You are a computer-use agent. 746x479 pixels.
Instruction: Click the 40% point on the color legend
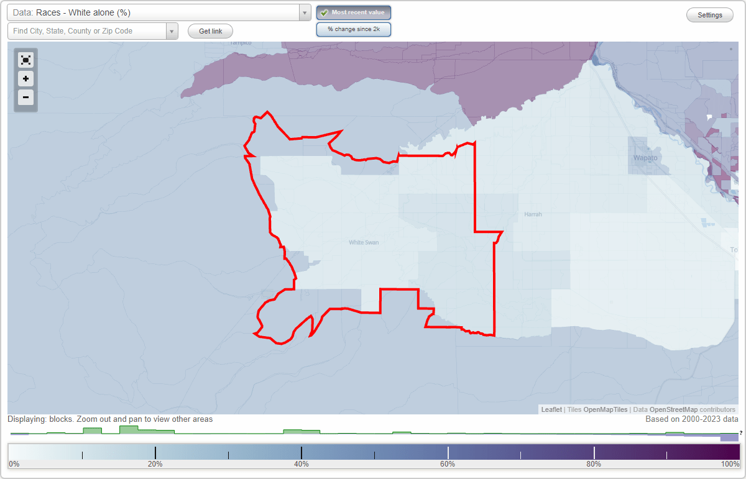pyautogui.click(x=302, y=452)
